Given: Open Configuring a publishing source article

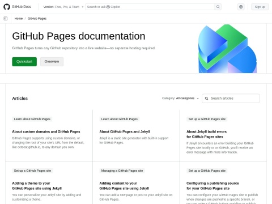Looking at the screenshot, I should pyautogui.click(x=212, y=186).
